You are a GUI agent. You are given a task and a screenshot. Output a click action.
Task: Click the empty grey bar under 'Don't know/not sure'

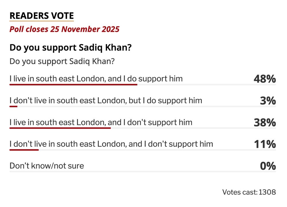pos(143,172)
